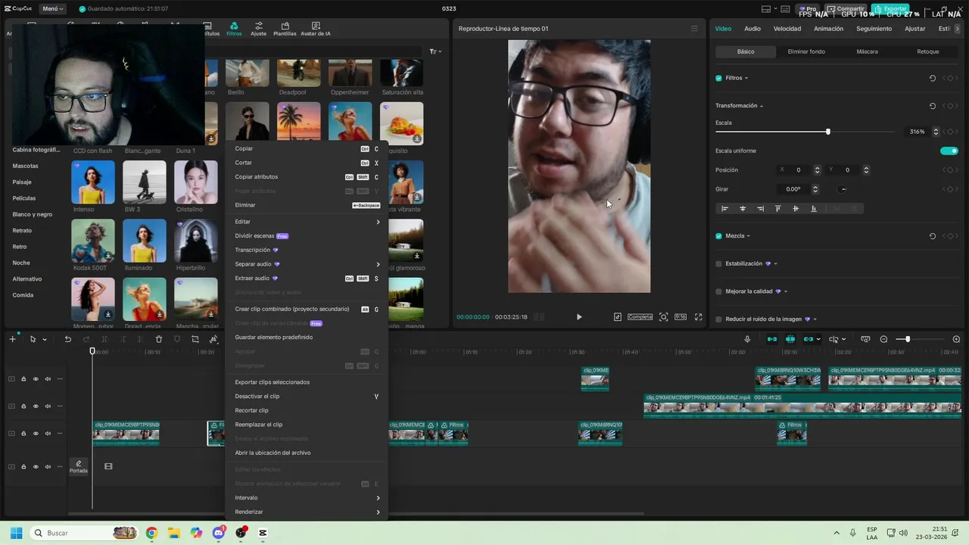Click Exportar clips seleccionados in the context menu
Image resolution: width=969 pixels, height=545 pixels.
[307, 382]
